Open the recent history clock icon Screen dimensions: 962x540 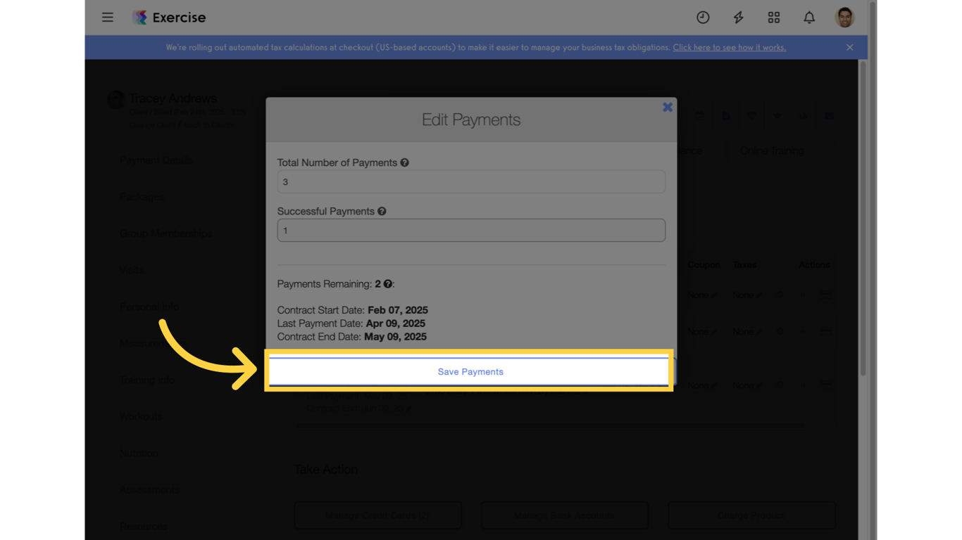click(703, 18)
